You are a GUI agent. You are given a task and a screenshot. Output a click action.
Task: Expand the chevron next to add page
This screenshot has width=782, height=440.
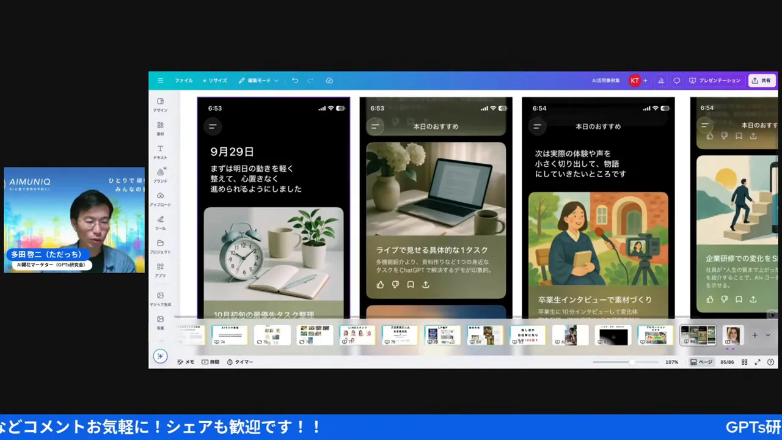pos(768,335)
